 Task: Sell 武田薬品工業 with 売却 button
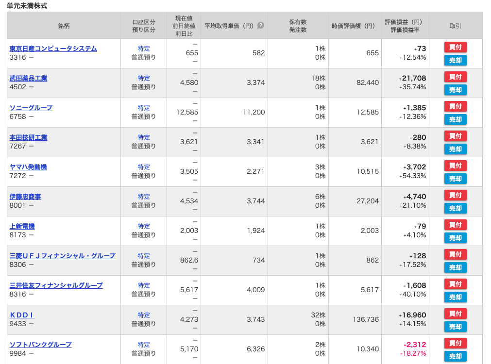[455, 90]
